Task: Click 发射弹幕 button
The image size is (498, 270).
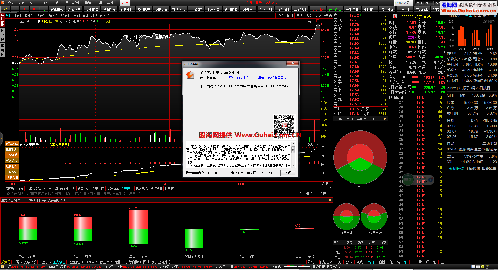Action: click(306, 194)
